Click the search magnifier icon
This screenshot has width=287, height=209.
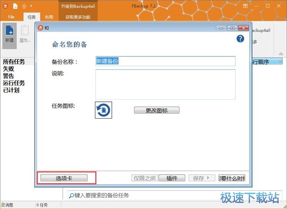(71, 196)
